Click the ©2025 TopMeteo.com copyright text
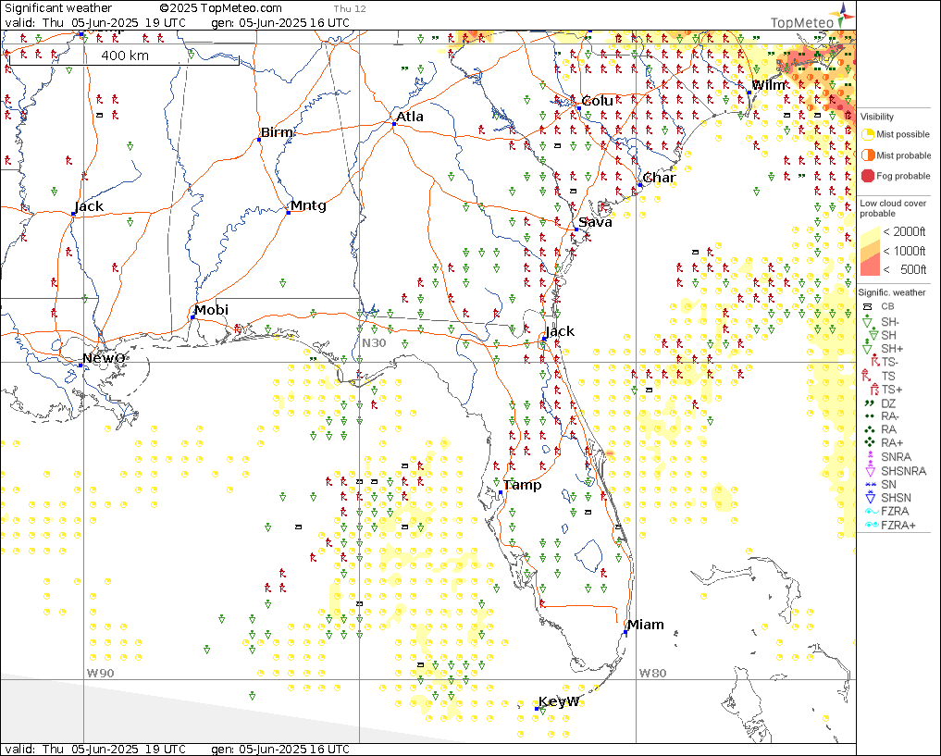Screen dimensions: 941x756 coord(221,7)
